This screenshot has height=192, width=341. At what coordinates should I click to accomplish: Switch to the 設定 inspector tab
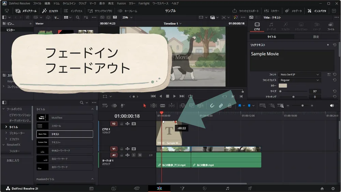(x=316, y=37)
